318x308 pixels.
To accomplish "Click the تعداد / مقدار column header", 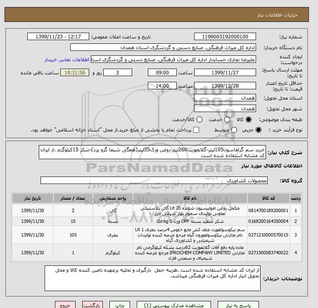I will [x=73, y=198].
